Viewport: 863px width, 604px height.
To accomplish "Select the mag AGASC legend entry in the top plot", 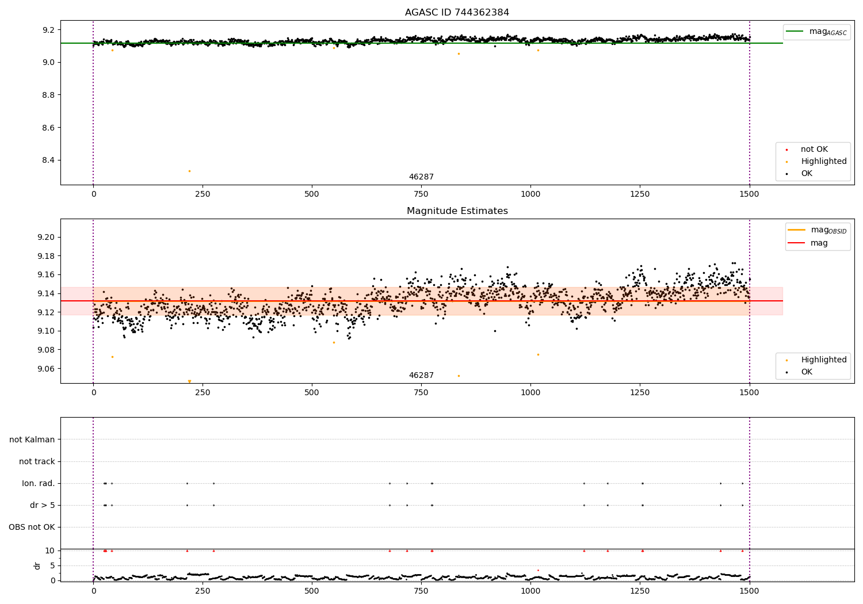I will 817,32.
